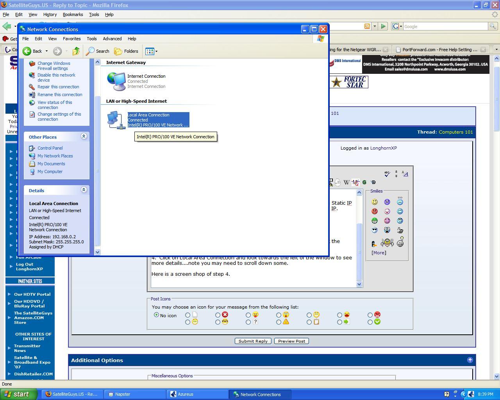Viewport: 500px width, 400px height.
Task: Click the [More] smilies link
Action: pyautogui.click(x=379, y=253)
